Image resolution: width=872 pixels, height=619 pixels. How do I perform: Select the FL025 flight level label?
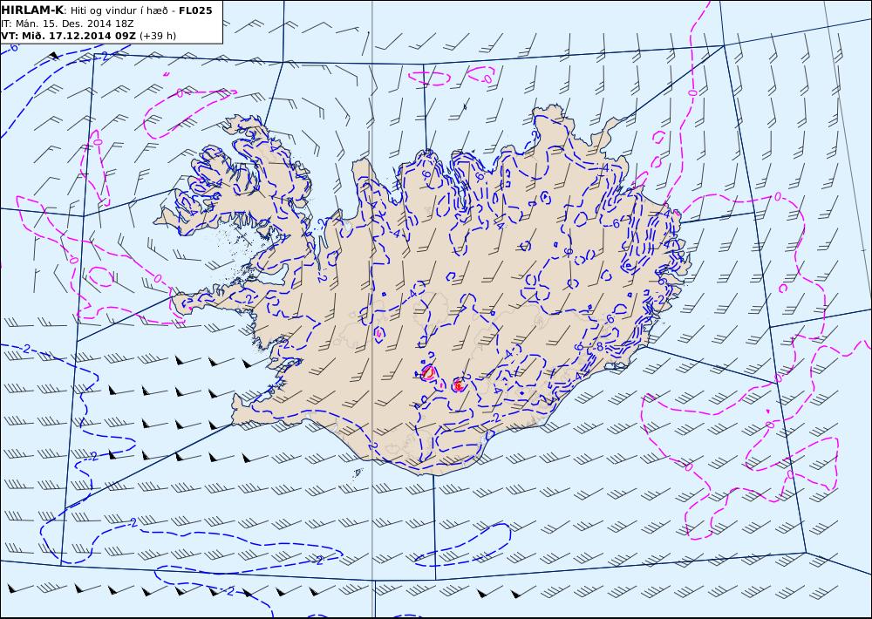195,10
